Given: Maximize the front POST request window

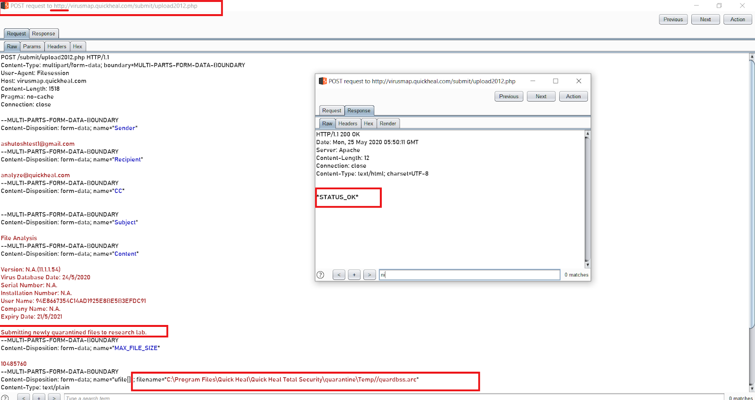Looking at the screenshot, I should [556, 81].
